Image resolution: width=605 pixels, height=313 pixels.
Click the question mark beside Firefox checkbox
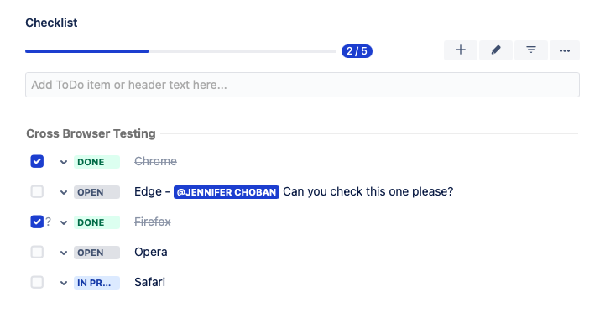click(48, 222)
